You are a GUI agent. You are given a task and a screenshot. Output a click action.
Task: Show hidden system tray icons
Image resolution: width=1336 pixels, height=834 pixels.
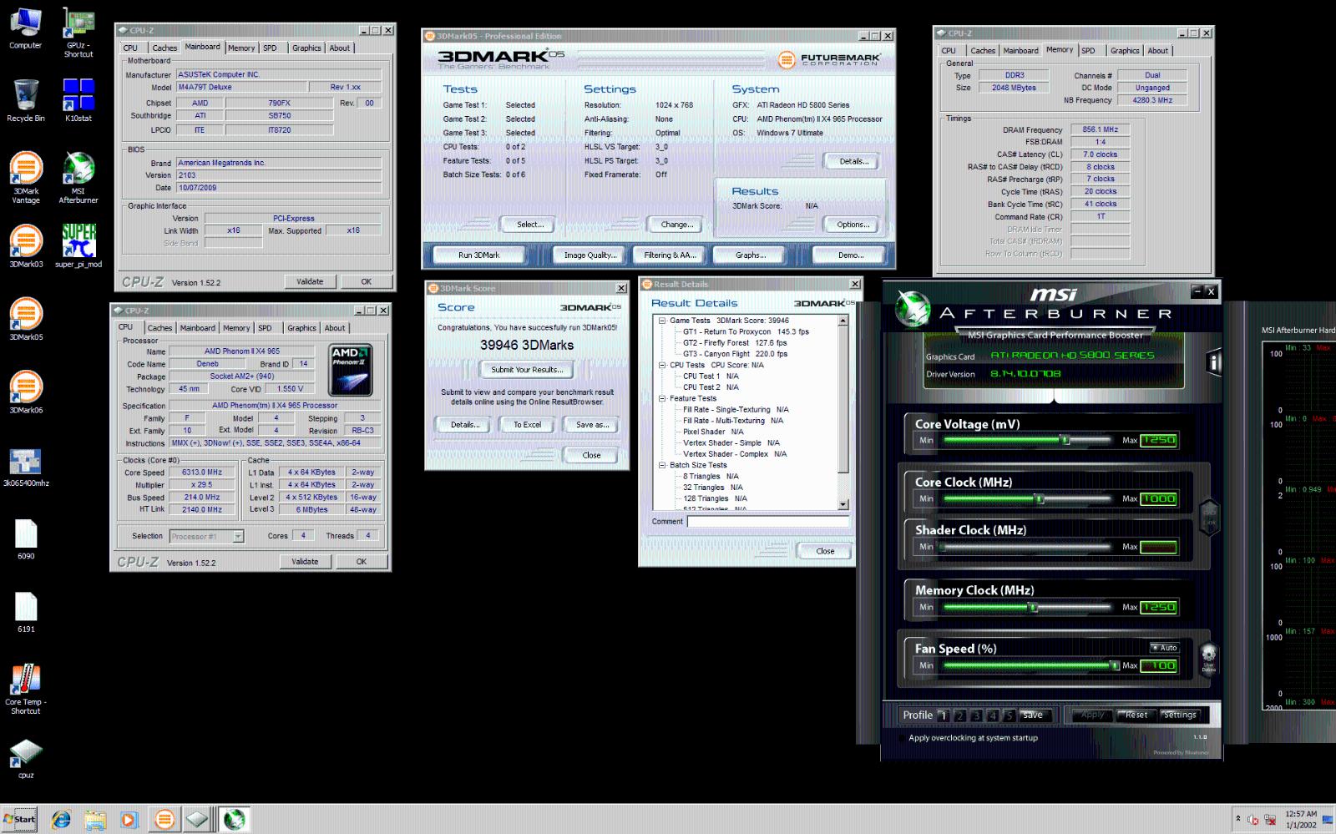[1237, 819]
